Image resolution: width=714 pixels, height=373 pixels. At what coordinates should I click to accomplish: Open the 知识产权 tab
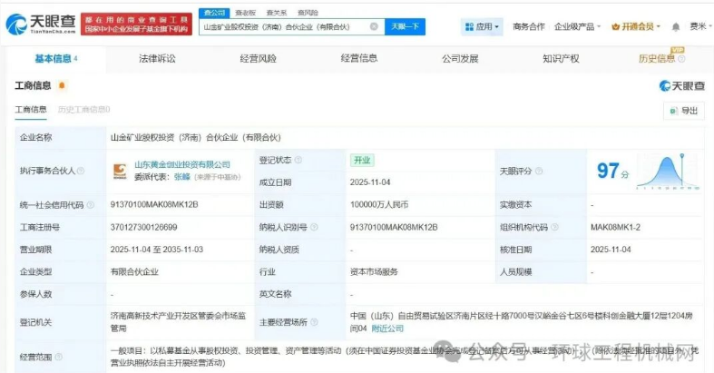click(560, 59)
